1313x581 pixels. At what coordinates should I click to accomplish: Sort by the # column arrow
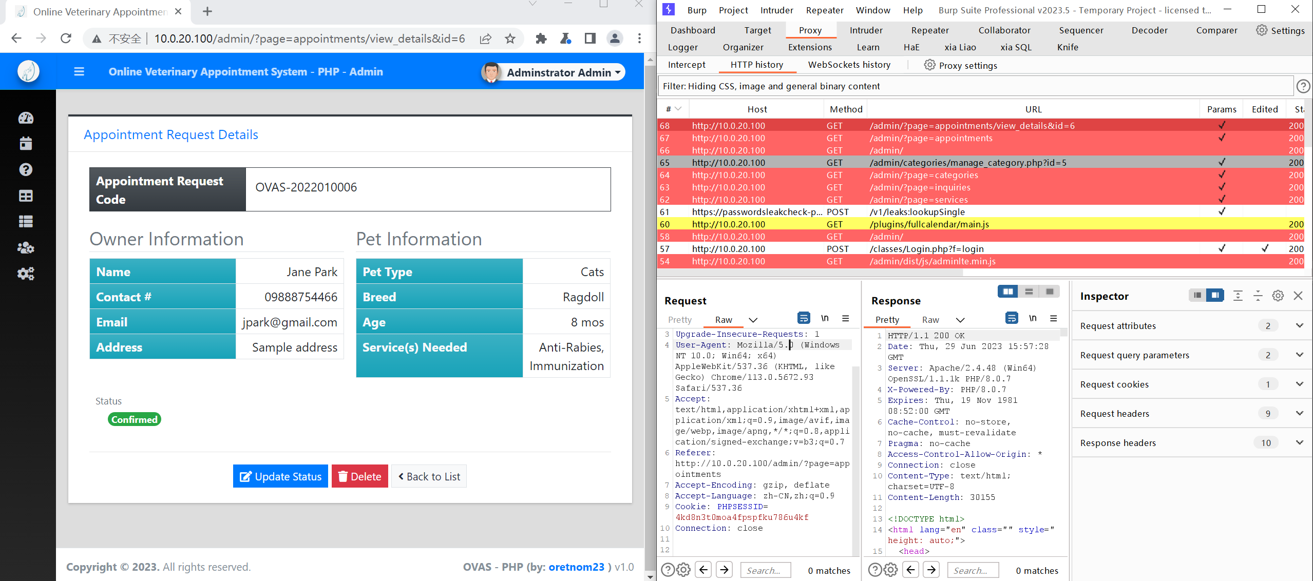click(x=678, y=109)
